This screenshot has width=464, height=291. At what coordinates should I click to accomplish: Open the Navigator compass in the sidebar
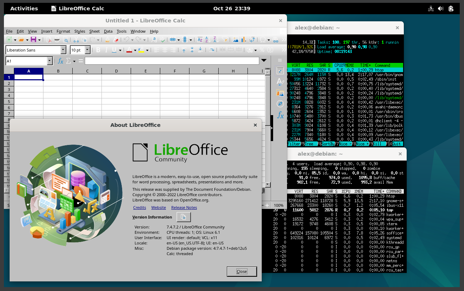click(280, 103)
